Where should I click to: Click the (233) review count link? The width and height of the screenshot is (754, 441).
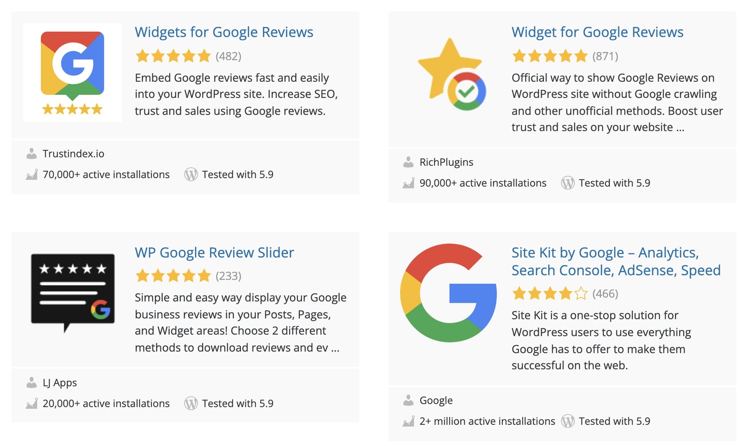point(228,276)
